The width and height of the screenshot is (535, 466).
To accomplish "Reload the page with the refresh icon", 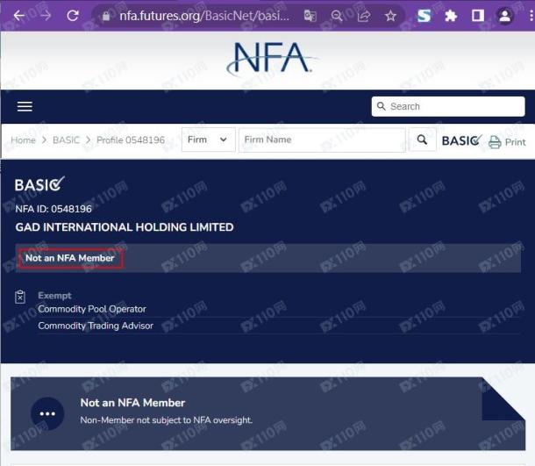I will (73, 16).
